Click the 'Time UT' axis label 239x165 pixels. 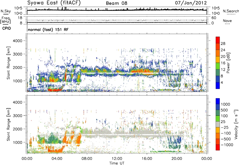pyautogui.click(x=117, y=163)
